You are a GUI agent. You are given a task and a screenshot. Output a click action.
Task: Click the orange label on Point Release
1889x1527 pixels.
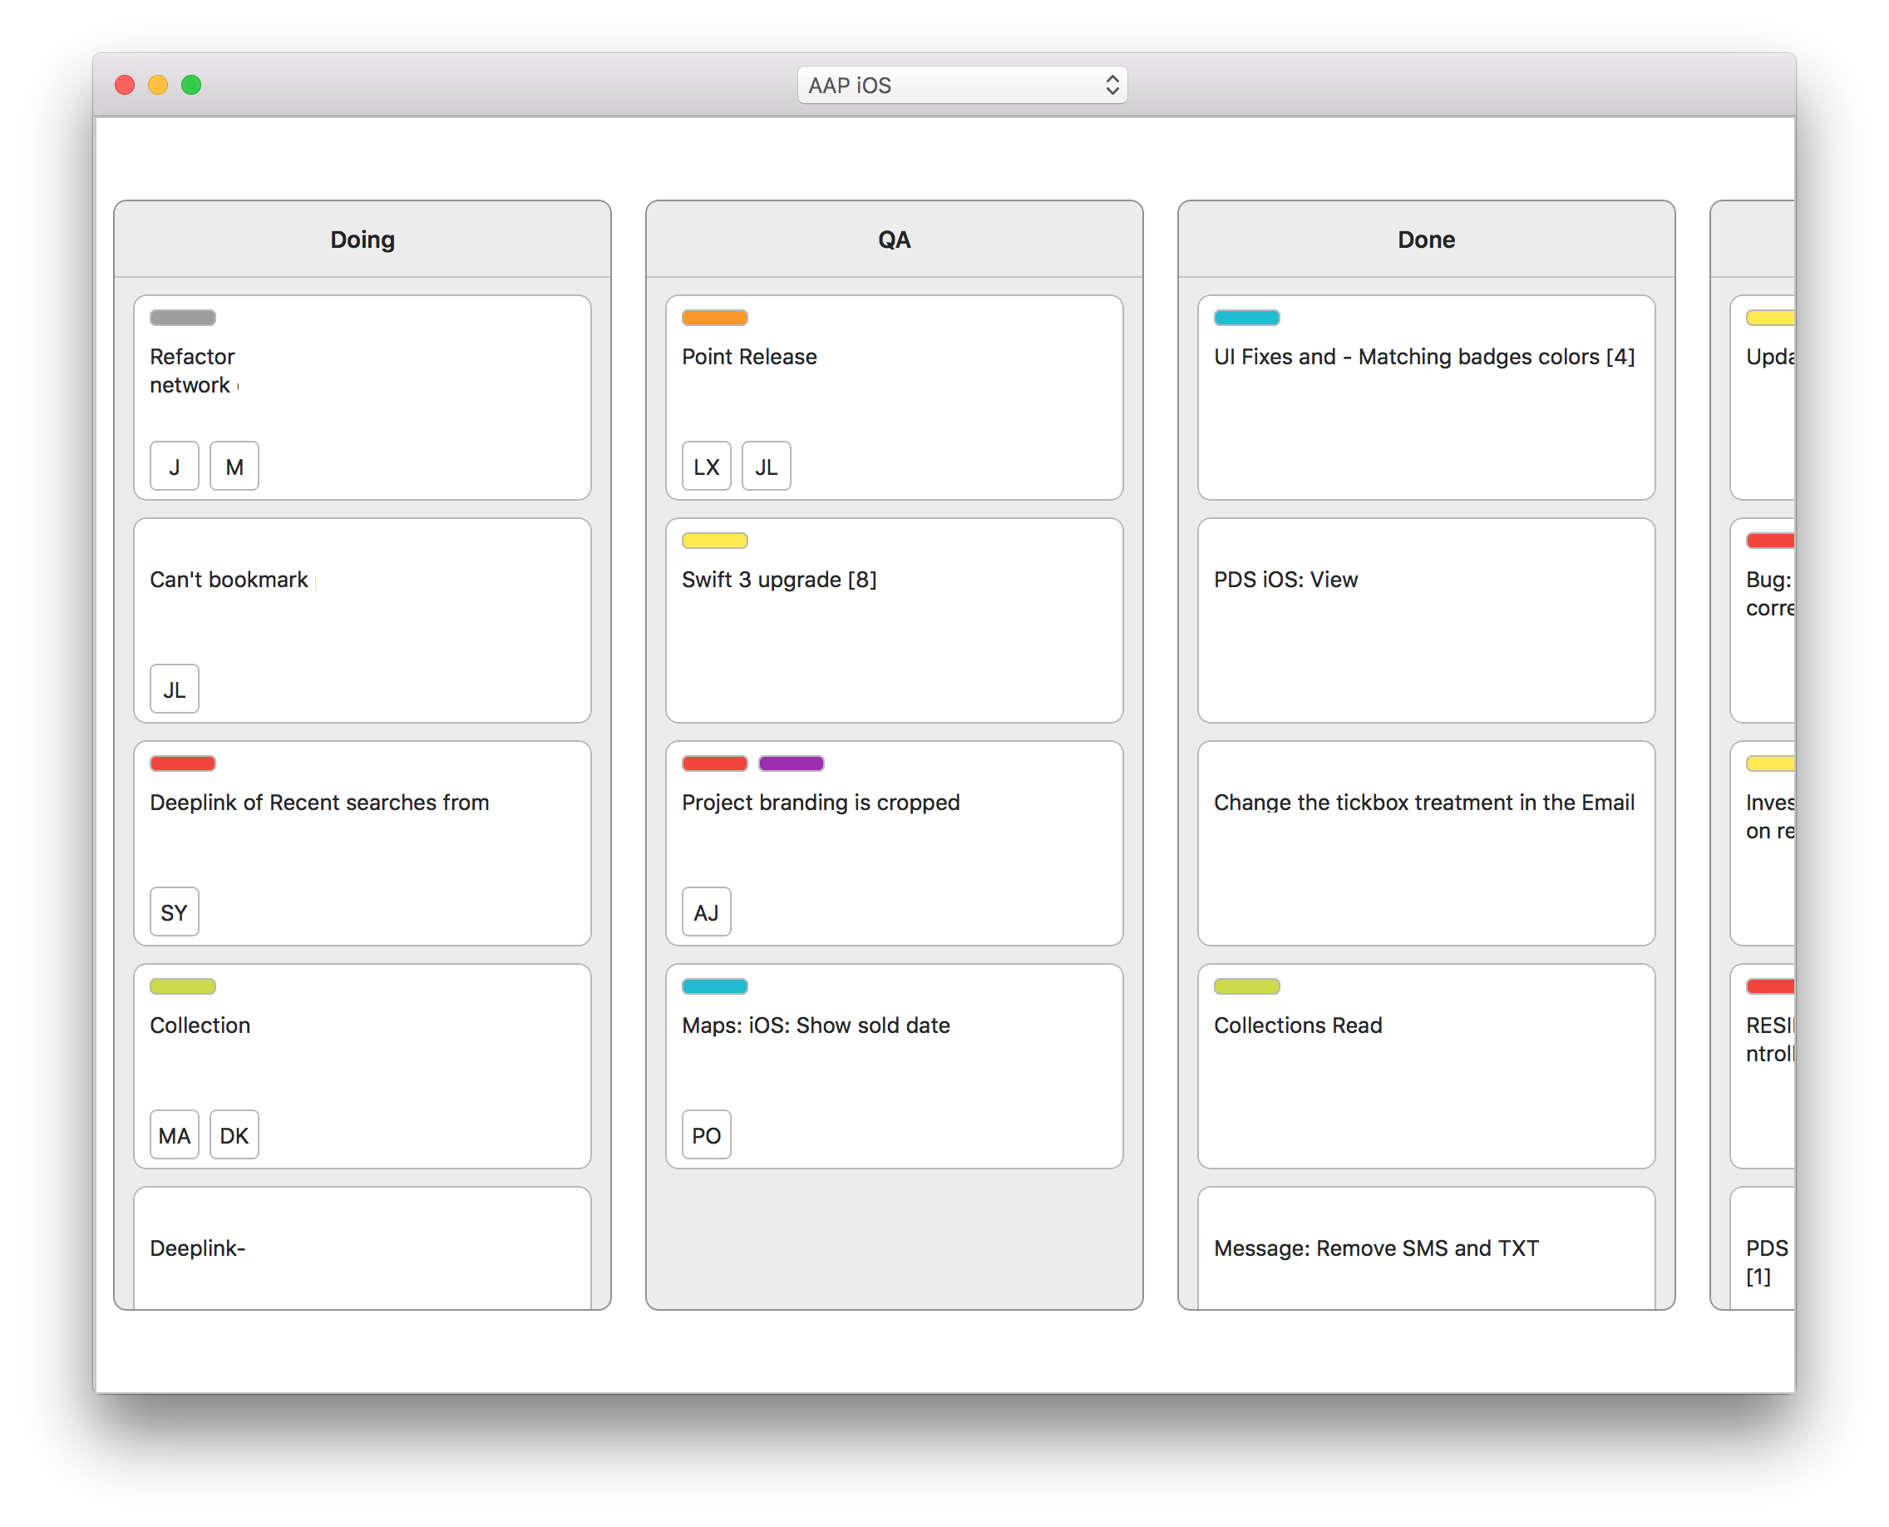click(714, 318)
